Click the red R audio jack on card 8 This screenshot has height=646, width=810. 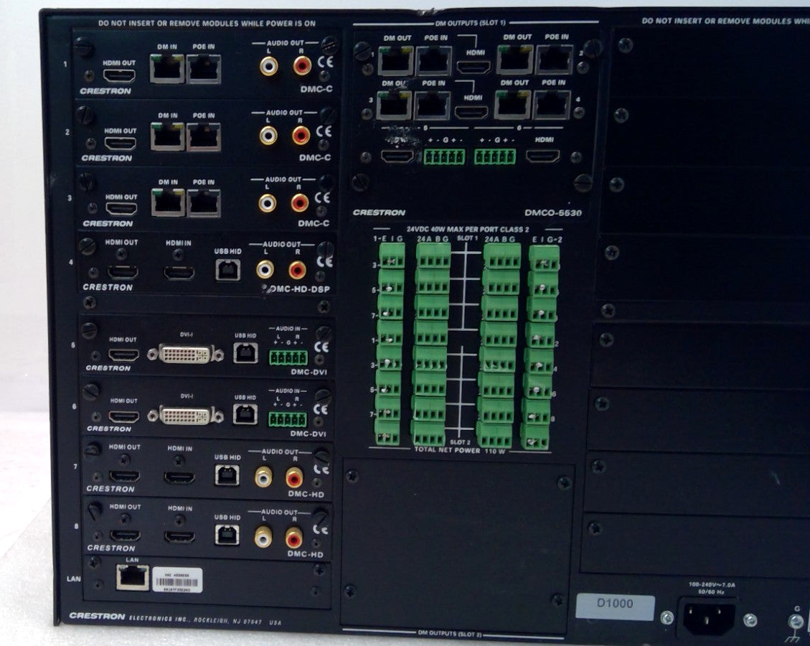tap(294, 538)
